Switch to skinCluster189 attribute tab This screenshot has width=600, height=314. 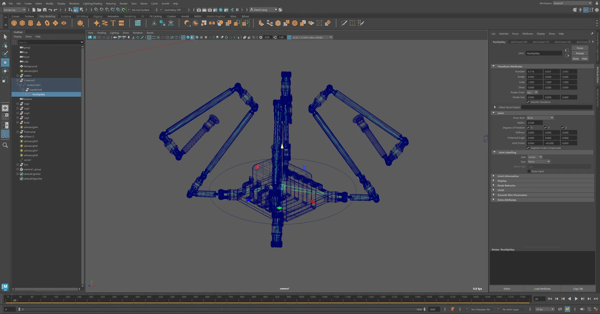pyautogui.click(x=519, y=42)
